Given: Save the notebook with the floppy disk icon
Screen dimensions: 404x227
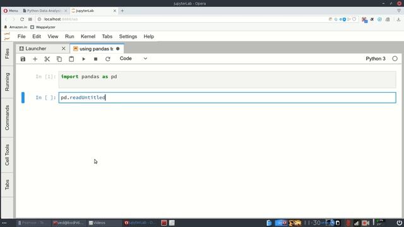Looking at the screenshot, I should 23,59.
